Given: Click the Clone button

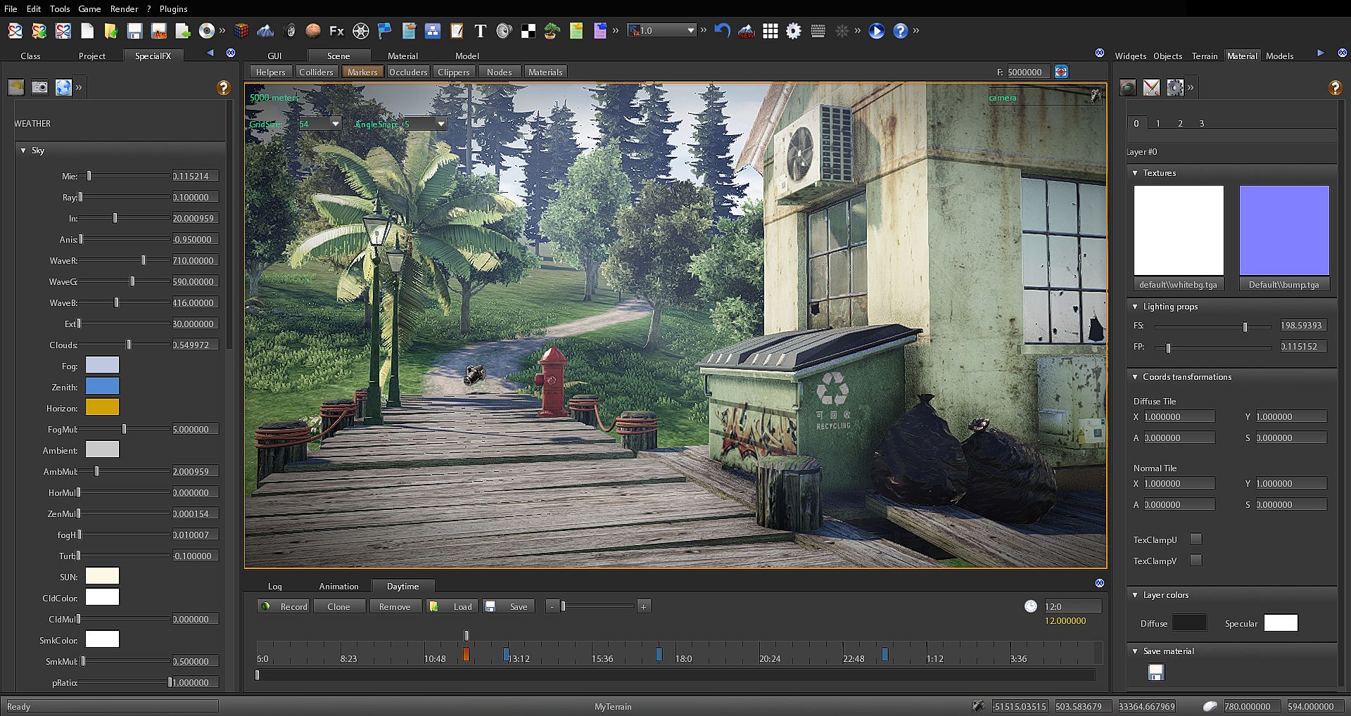Looking at the screenshot, I should pyautogui.click(x=338, y=606).
